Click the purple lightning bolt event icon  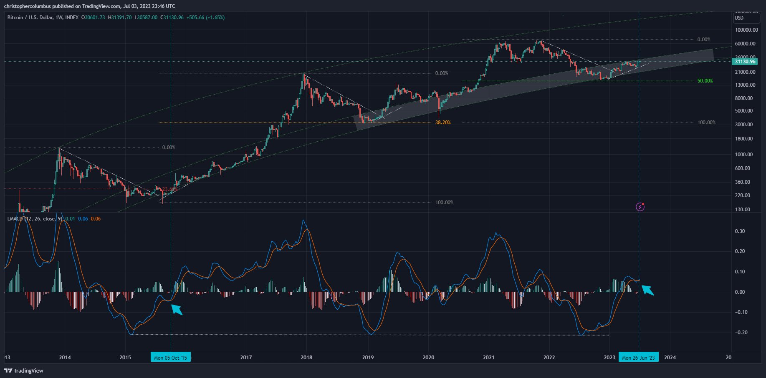point(640,207)
